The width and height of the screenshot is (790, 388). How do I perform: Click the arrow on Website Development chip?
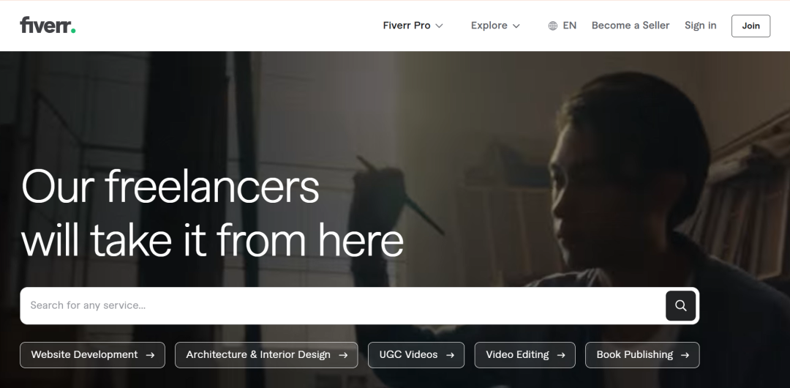[x=150, y=355]
